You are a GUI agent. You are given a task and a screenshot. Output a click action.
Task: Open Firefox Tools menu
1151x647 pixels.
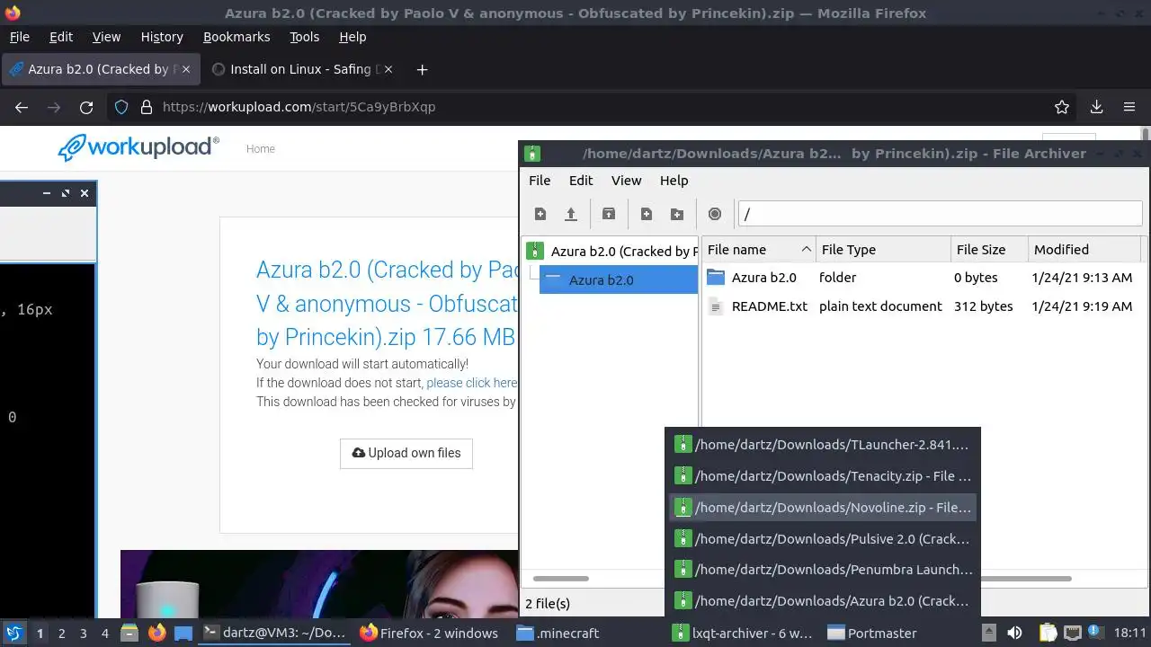[x=304, y=37]
